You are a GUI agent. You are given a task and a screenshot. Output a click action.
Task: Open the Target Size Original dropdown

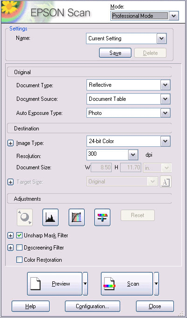[122, 182]
